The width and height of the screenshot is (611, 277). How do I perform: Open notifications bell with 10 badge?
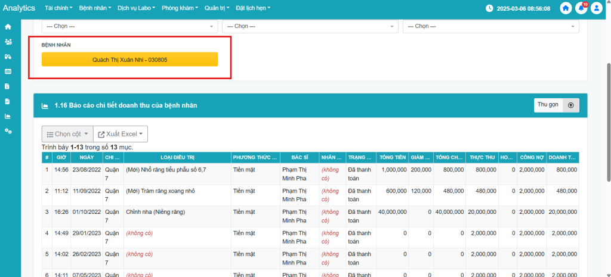click(581, 8)
